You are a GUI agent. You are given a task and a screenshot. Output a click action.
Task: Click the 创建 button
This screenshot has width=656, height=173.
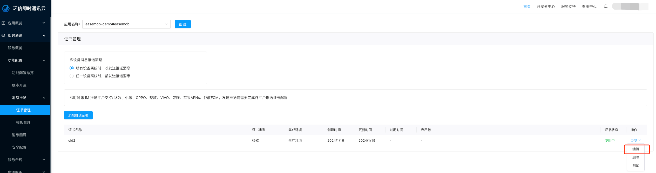182,24
